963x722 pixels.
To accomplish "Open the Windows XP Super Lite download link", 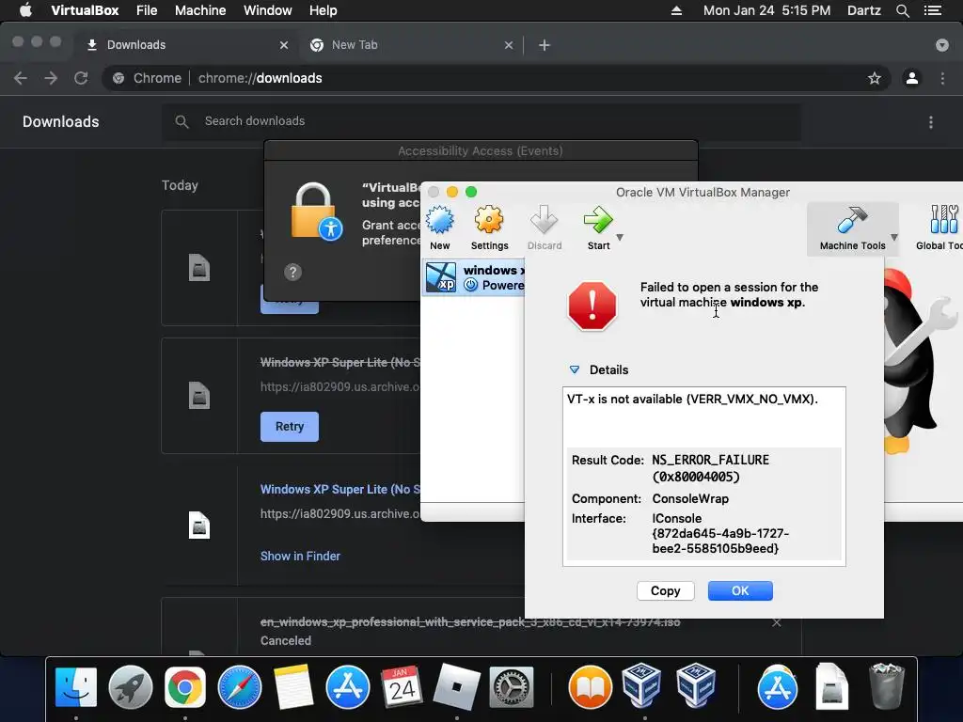I will coord(340,489).
